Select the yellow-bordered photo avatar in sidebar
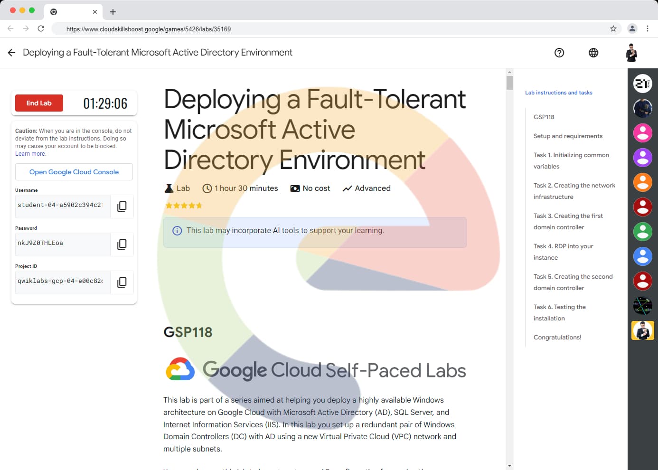This screenshot has height=470, width=658. coord(643,330)
